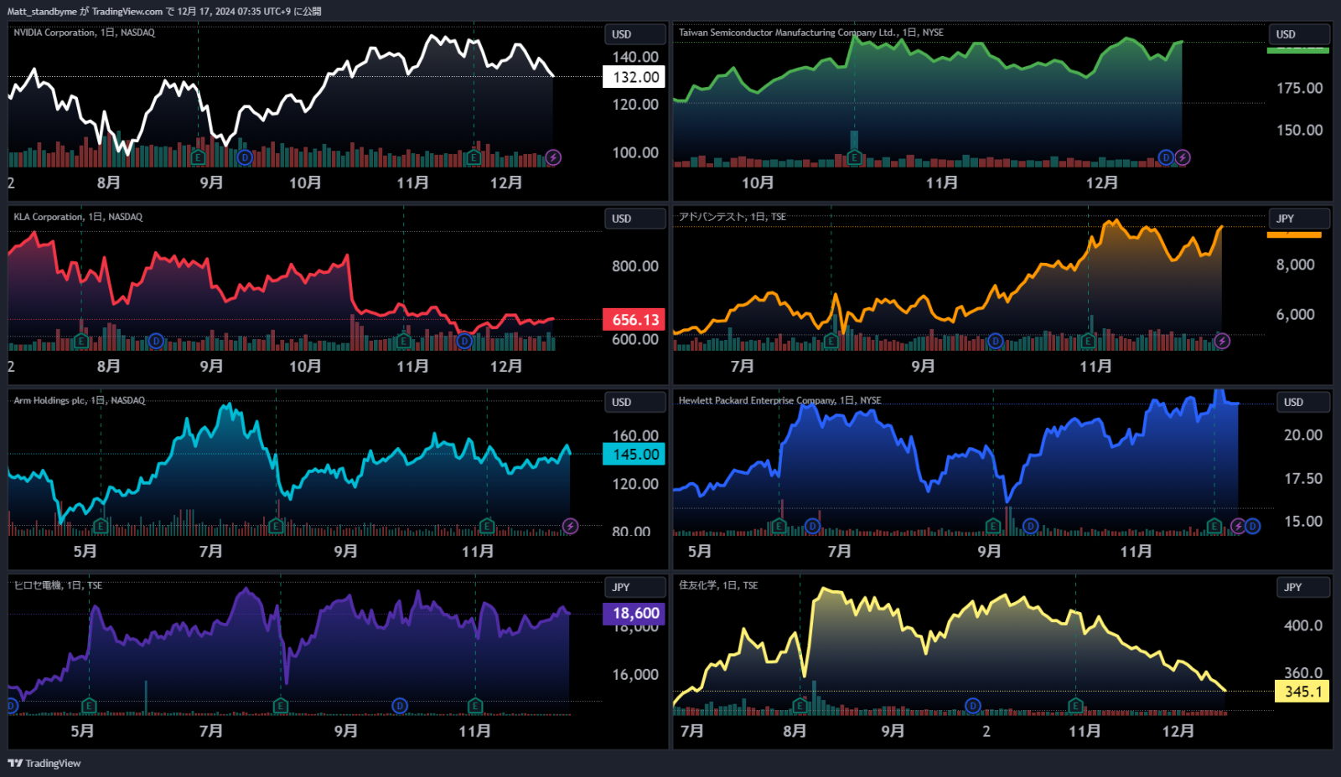Click the dividend D marker on アドバンテスト chart
This screenshot has width=1341, height=777.
(x=995, y=341)
